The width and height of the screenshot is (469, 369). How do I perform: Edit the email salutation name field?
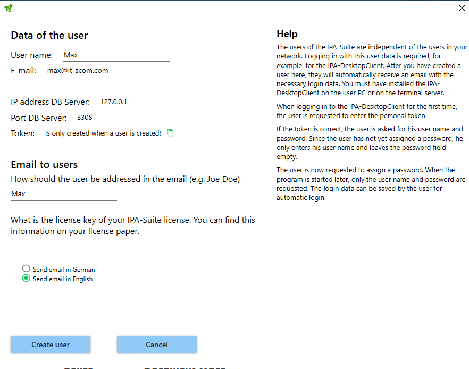pyautogui.click(x=64, y=194)
